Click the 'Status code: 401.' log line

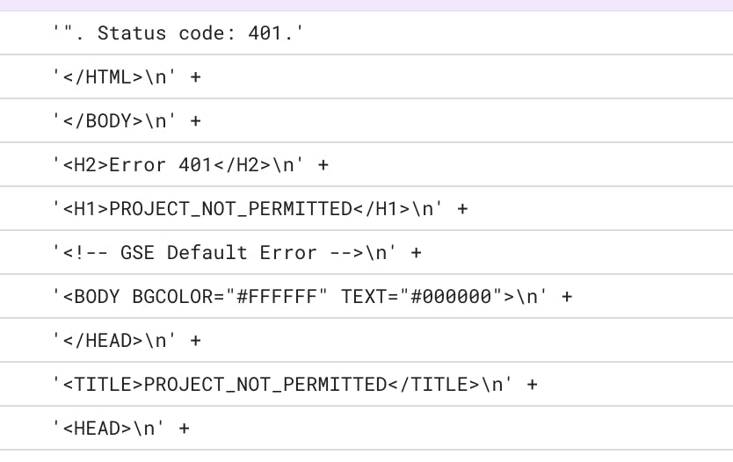coord(366,33)
